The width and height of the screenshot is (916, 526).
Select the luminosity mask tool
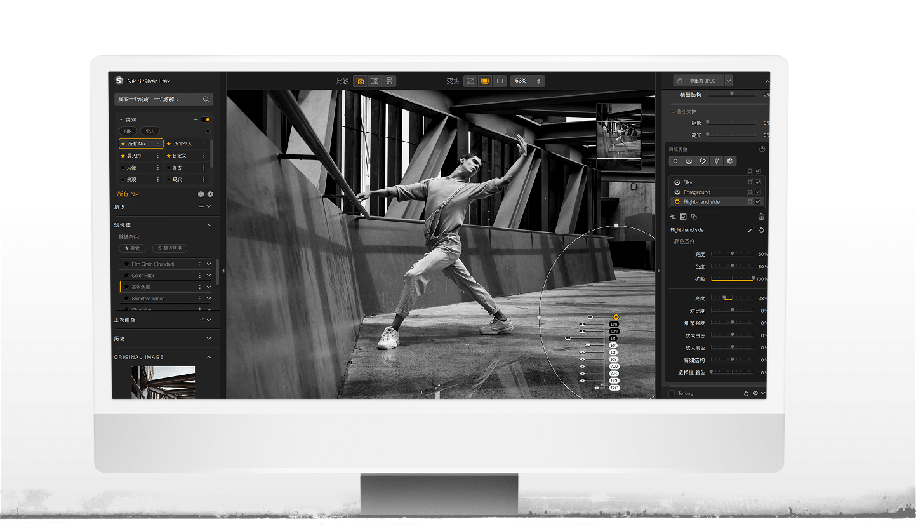coord(717,161)
